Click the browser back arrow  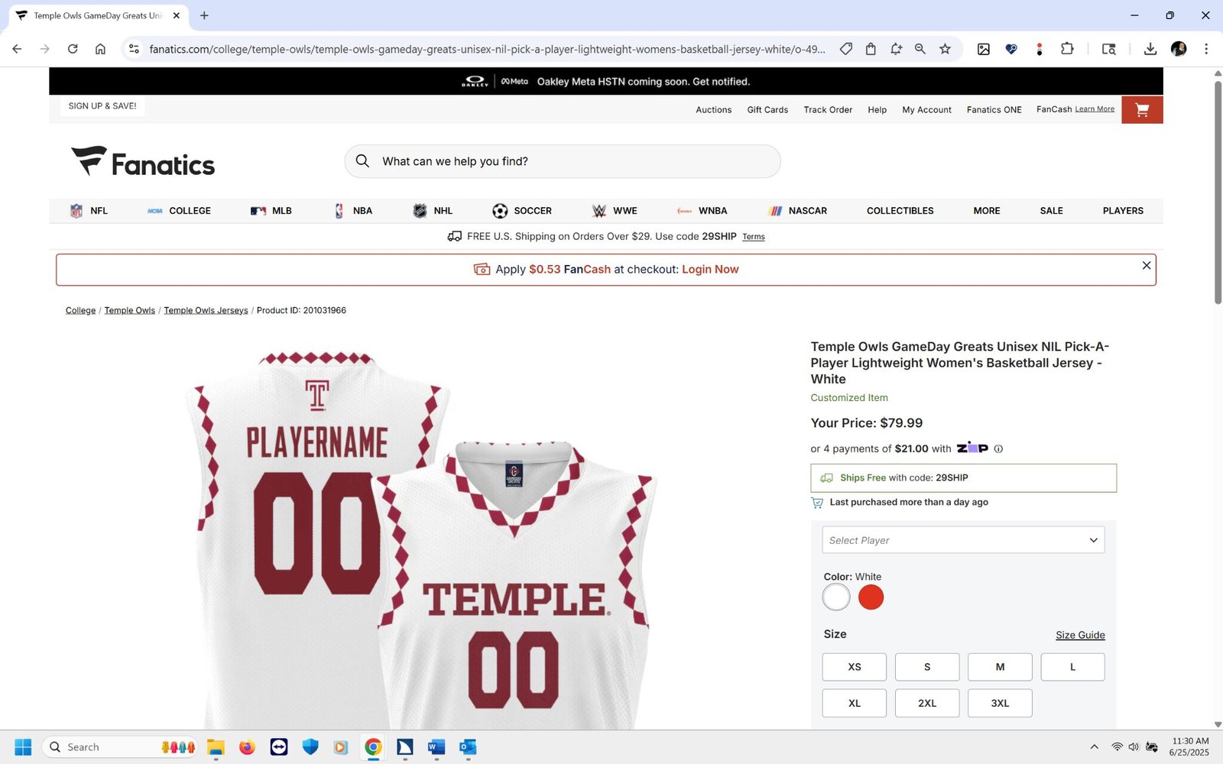17,49
